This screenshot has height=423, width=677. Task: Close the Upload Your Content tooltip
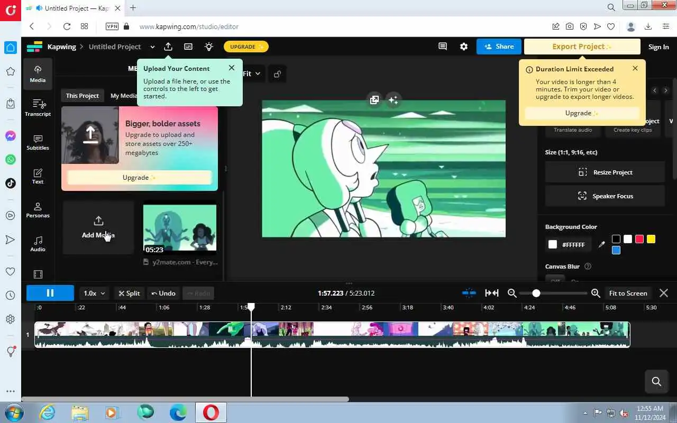[x=232, y=68]
